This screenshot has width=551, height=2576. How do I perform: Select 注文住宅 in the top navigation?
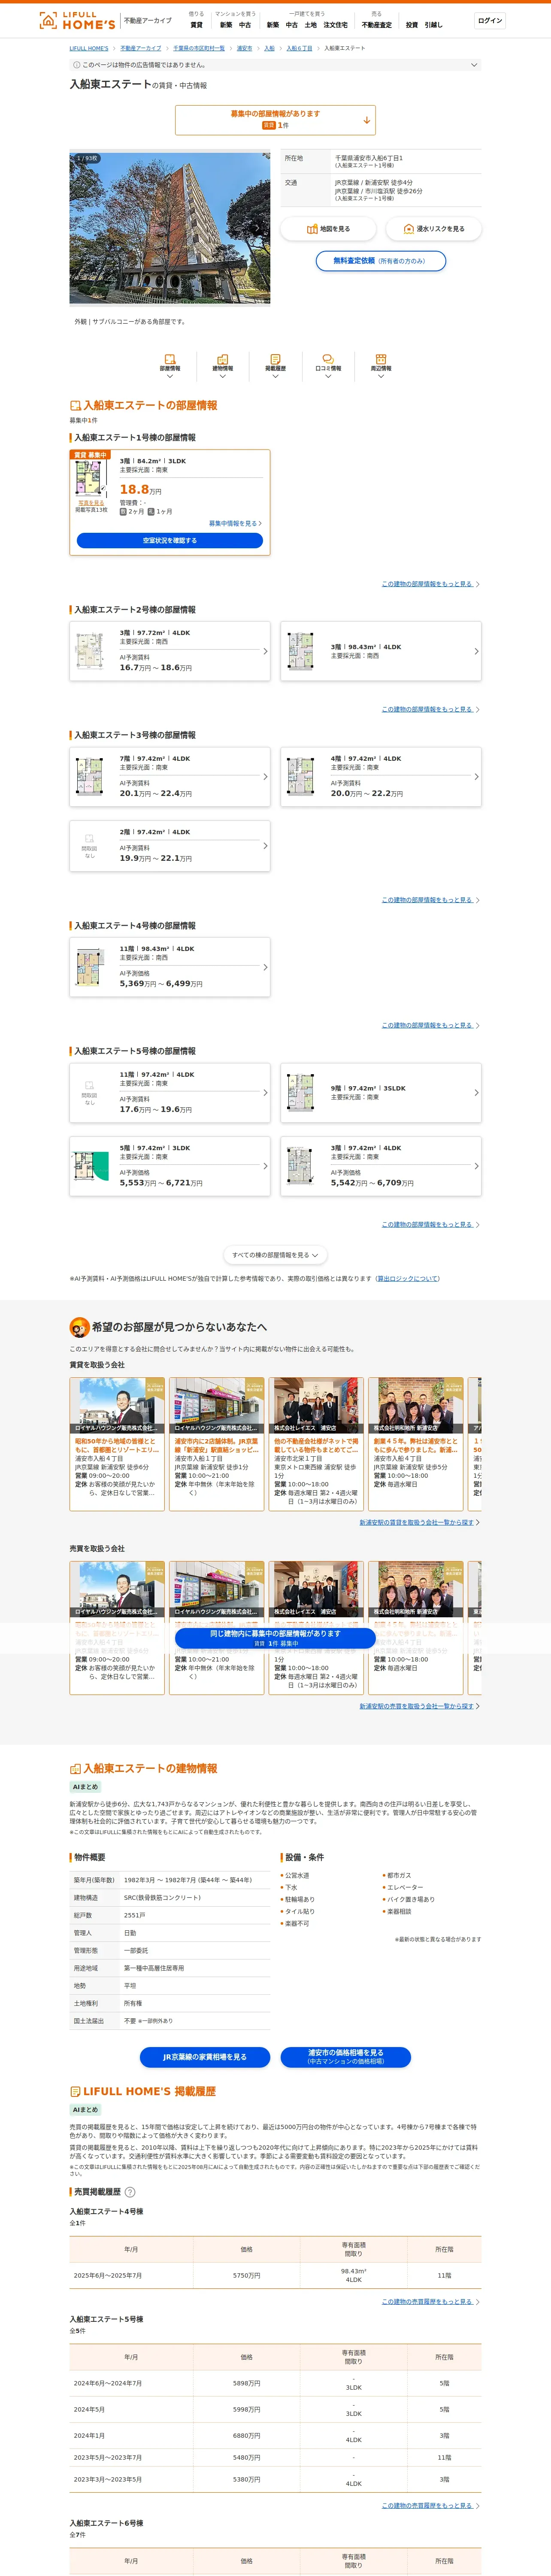336,25
